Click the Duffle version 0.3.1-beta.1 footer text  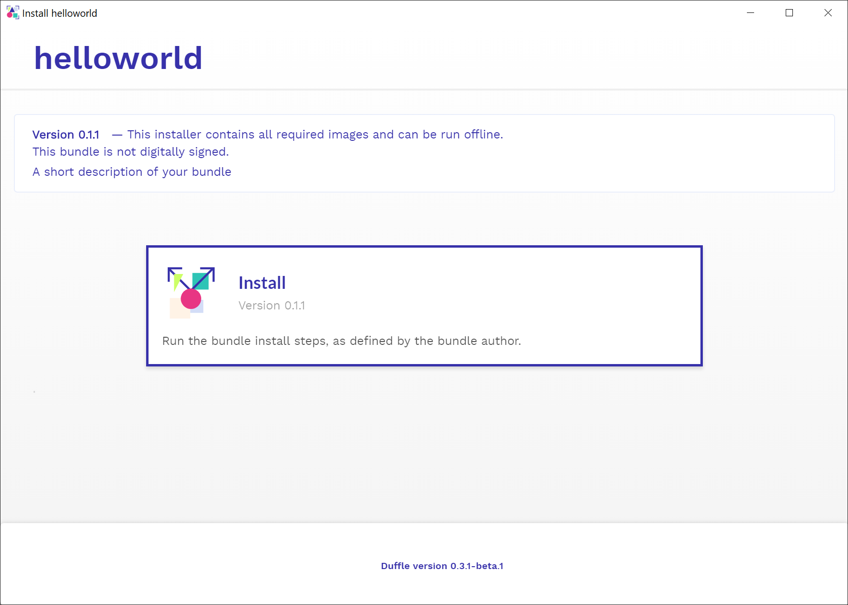(442, 566)
